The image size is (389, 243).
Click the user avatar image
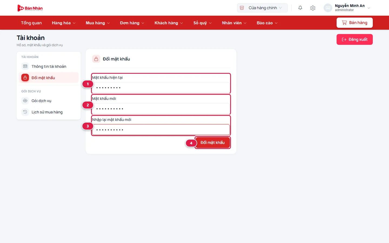[328, 8]
